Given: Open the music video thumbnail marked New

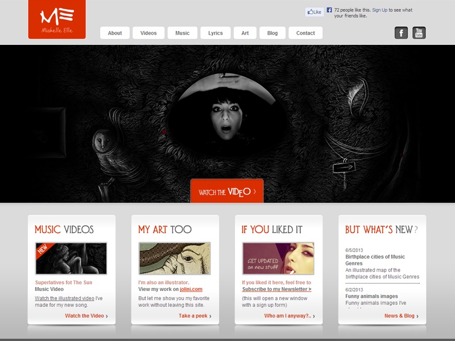Looking at the screenshot, I should click(71, 259).
